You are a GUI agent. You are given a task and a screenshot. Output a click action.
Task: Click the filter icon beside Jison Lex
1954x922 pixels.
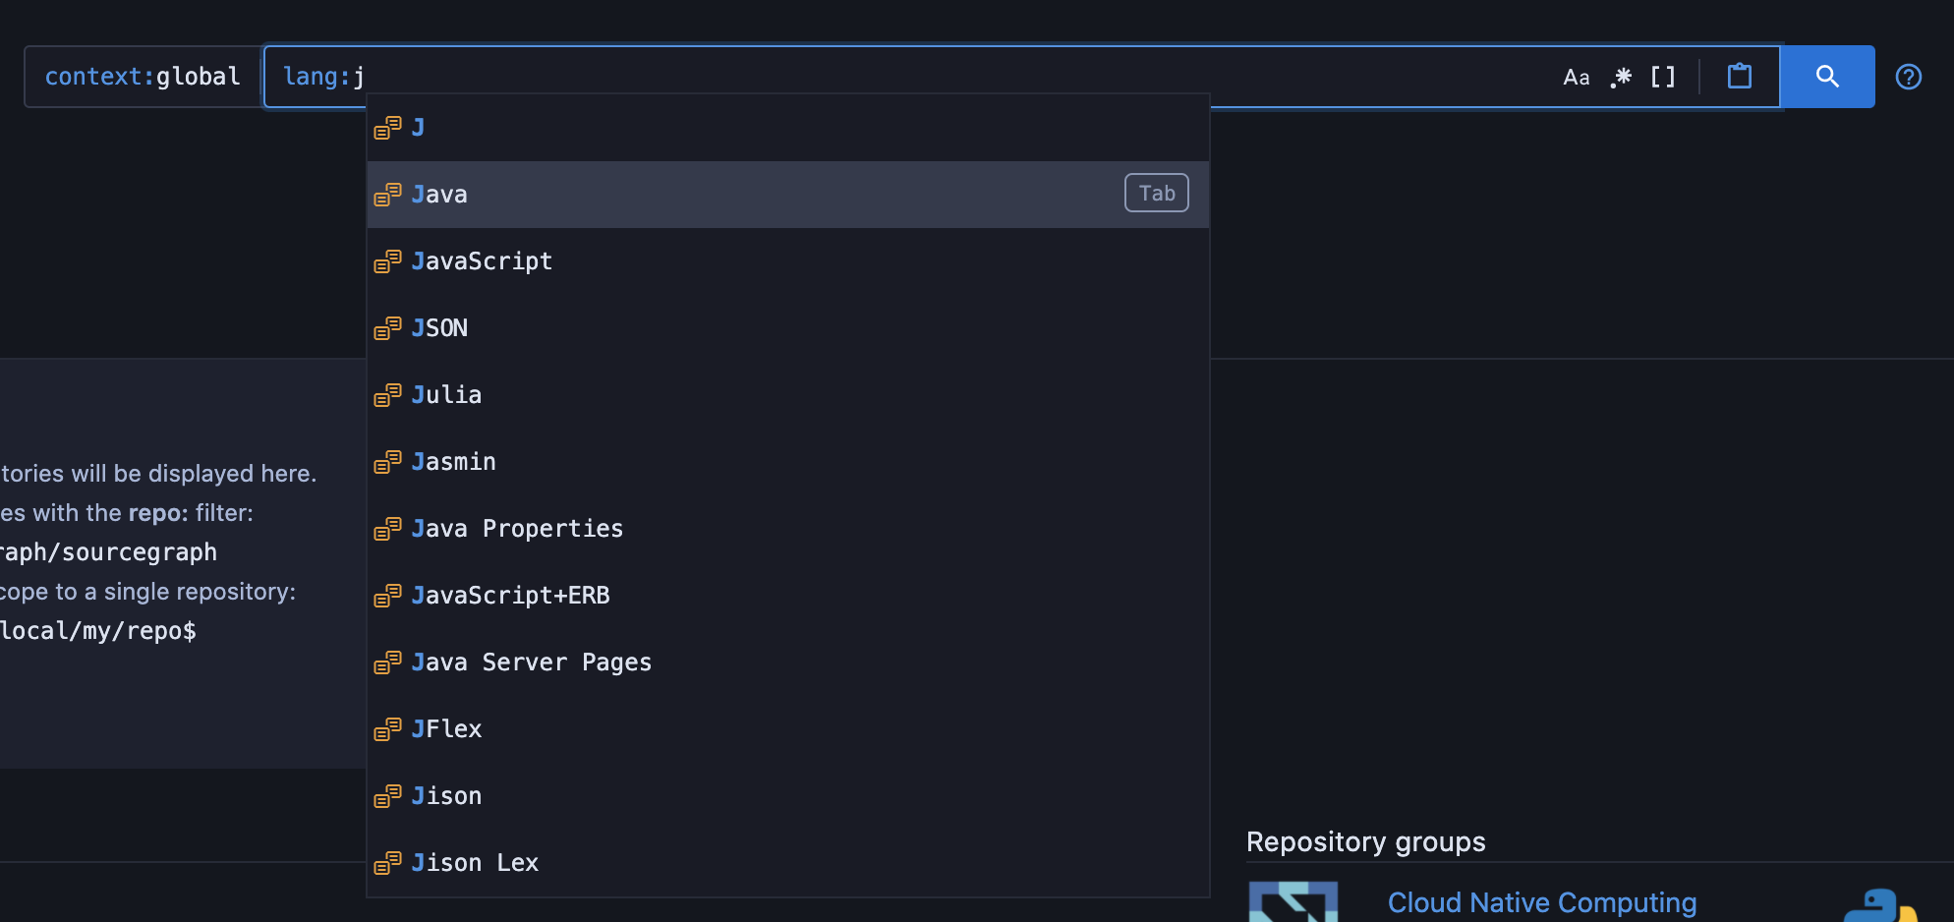(x=387, y=863)
